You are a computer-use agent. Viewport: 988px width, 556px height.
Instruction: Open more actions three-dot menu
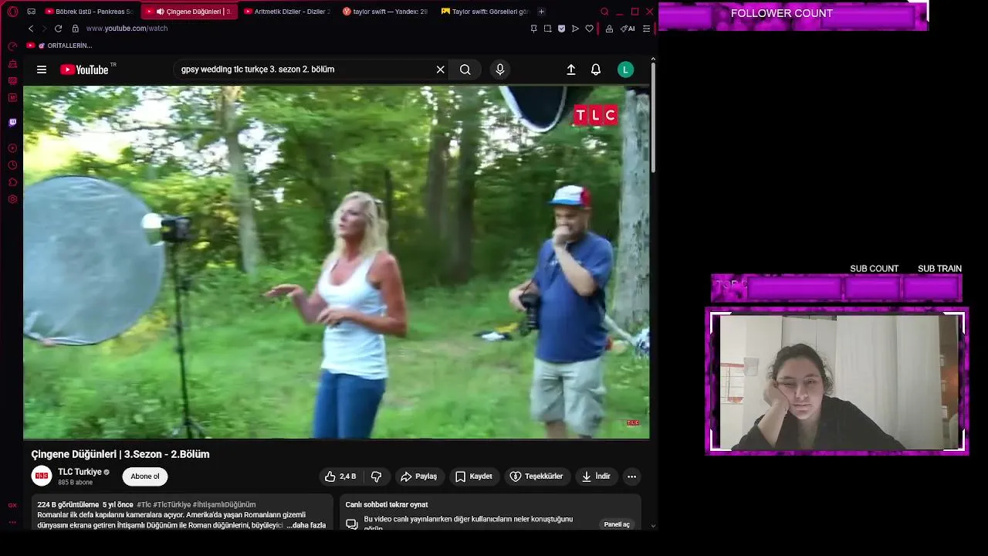(631, 476)
